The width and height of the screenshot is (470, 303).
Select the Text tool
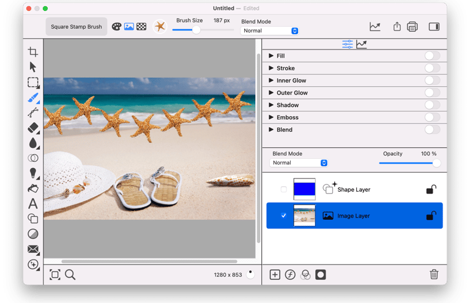pos(33,204)
